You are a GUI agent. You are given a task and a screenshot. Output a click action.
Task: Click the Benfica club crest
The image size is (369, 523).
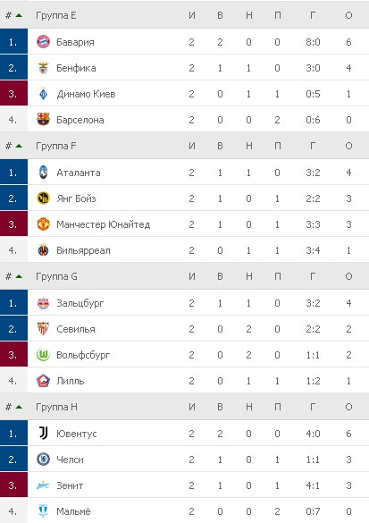pos(44,68)
